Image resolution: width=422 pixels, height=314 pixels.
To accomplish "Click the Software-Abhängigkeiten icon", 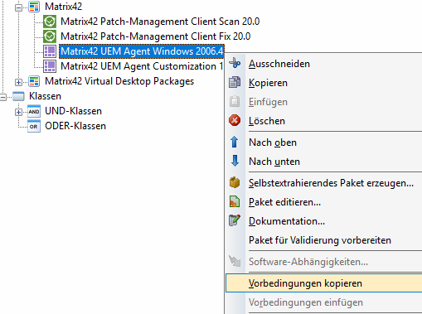I will (235, 261).
